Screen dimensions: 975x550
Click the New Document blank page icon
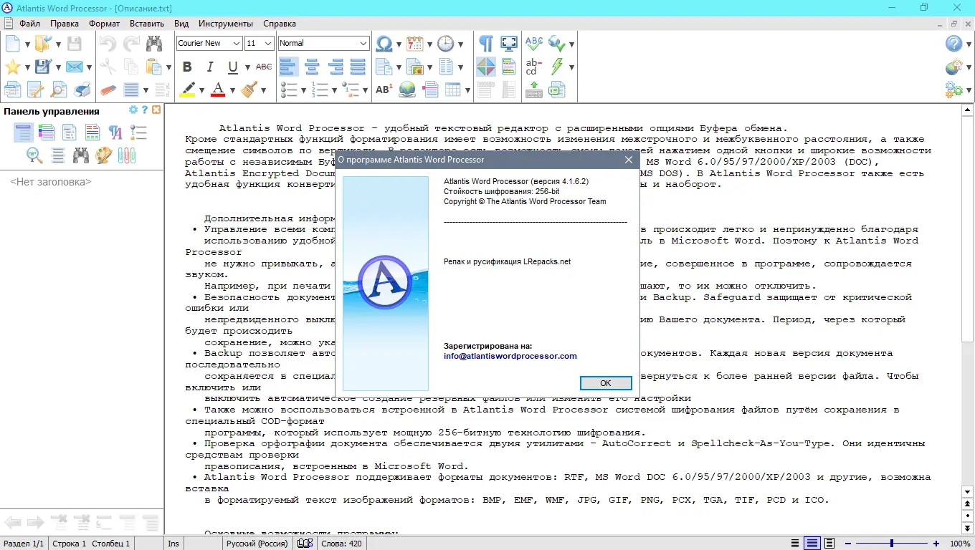point(13,44)
